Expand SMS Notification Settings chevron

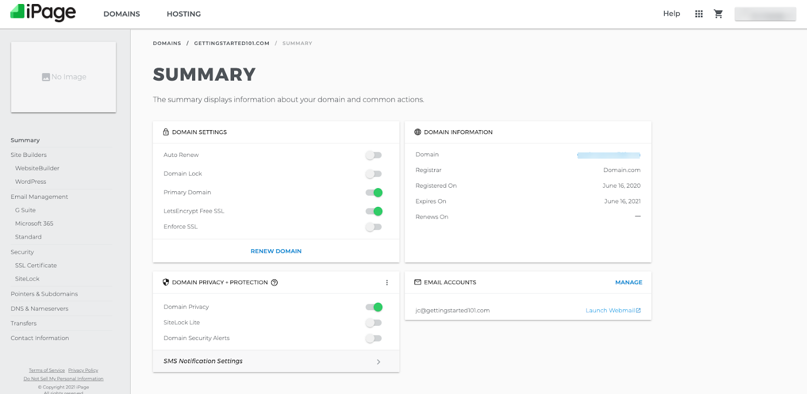[378, 362]
